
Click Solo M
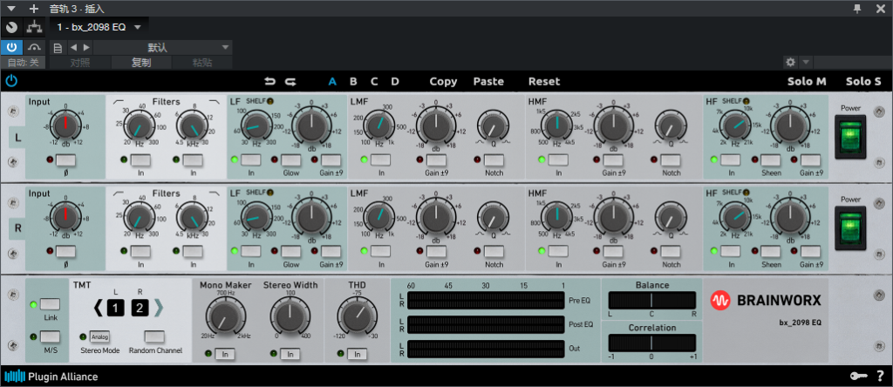807,81
